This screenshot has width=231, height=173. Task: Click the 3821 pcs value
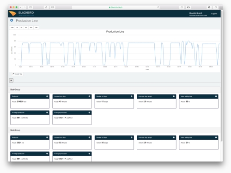[x=20, y=143]
